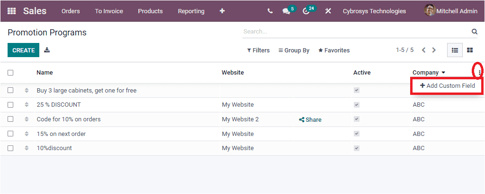The width and height of the screenshot is (485, 194).
Task: Click the Mitchell Admin avatar
Action: pyautogui.click(x=430, y=10)
